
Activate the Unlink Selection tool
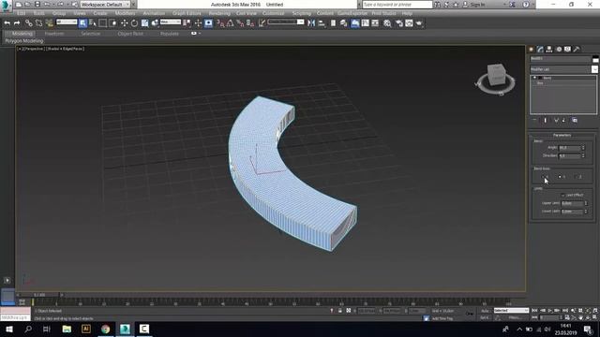pos(38,23)
